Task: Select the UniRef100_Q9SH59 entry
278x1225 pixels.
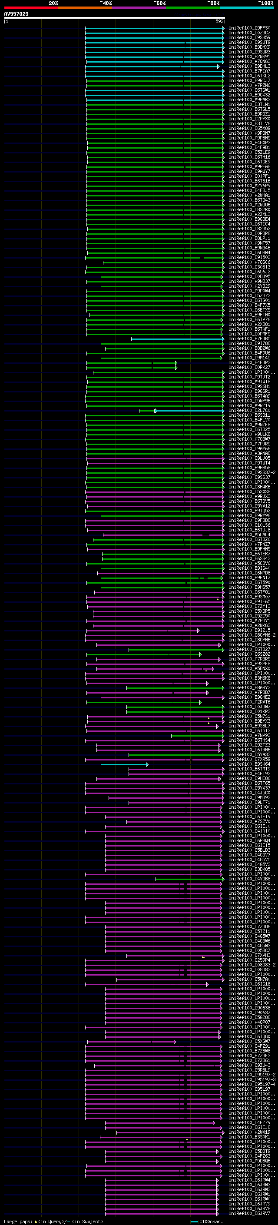Action: tap(249, 37)
